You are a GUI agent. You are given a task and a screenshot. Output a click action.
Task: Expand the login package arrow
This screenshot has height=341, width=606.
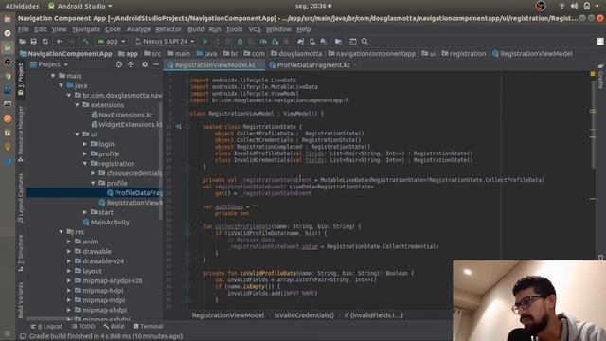point(85,144)
